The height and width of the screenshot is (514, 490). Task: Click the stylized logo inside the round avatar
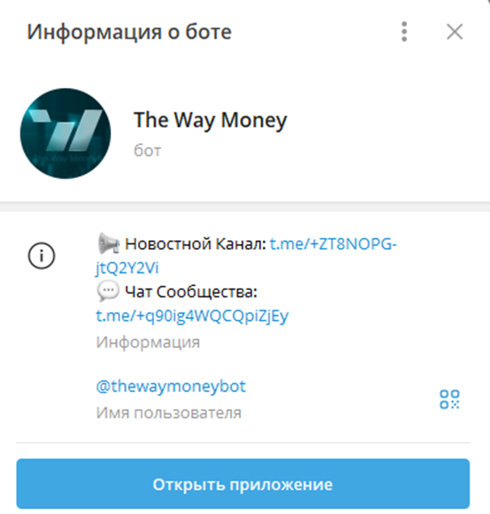[x=65, y=131]
